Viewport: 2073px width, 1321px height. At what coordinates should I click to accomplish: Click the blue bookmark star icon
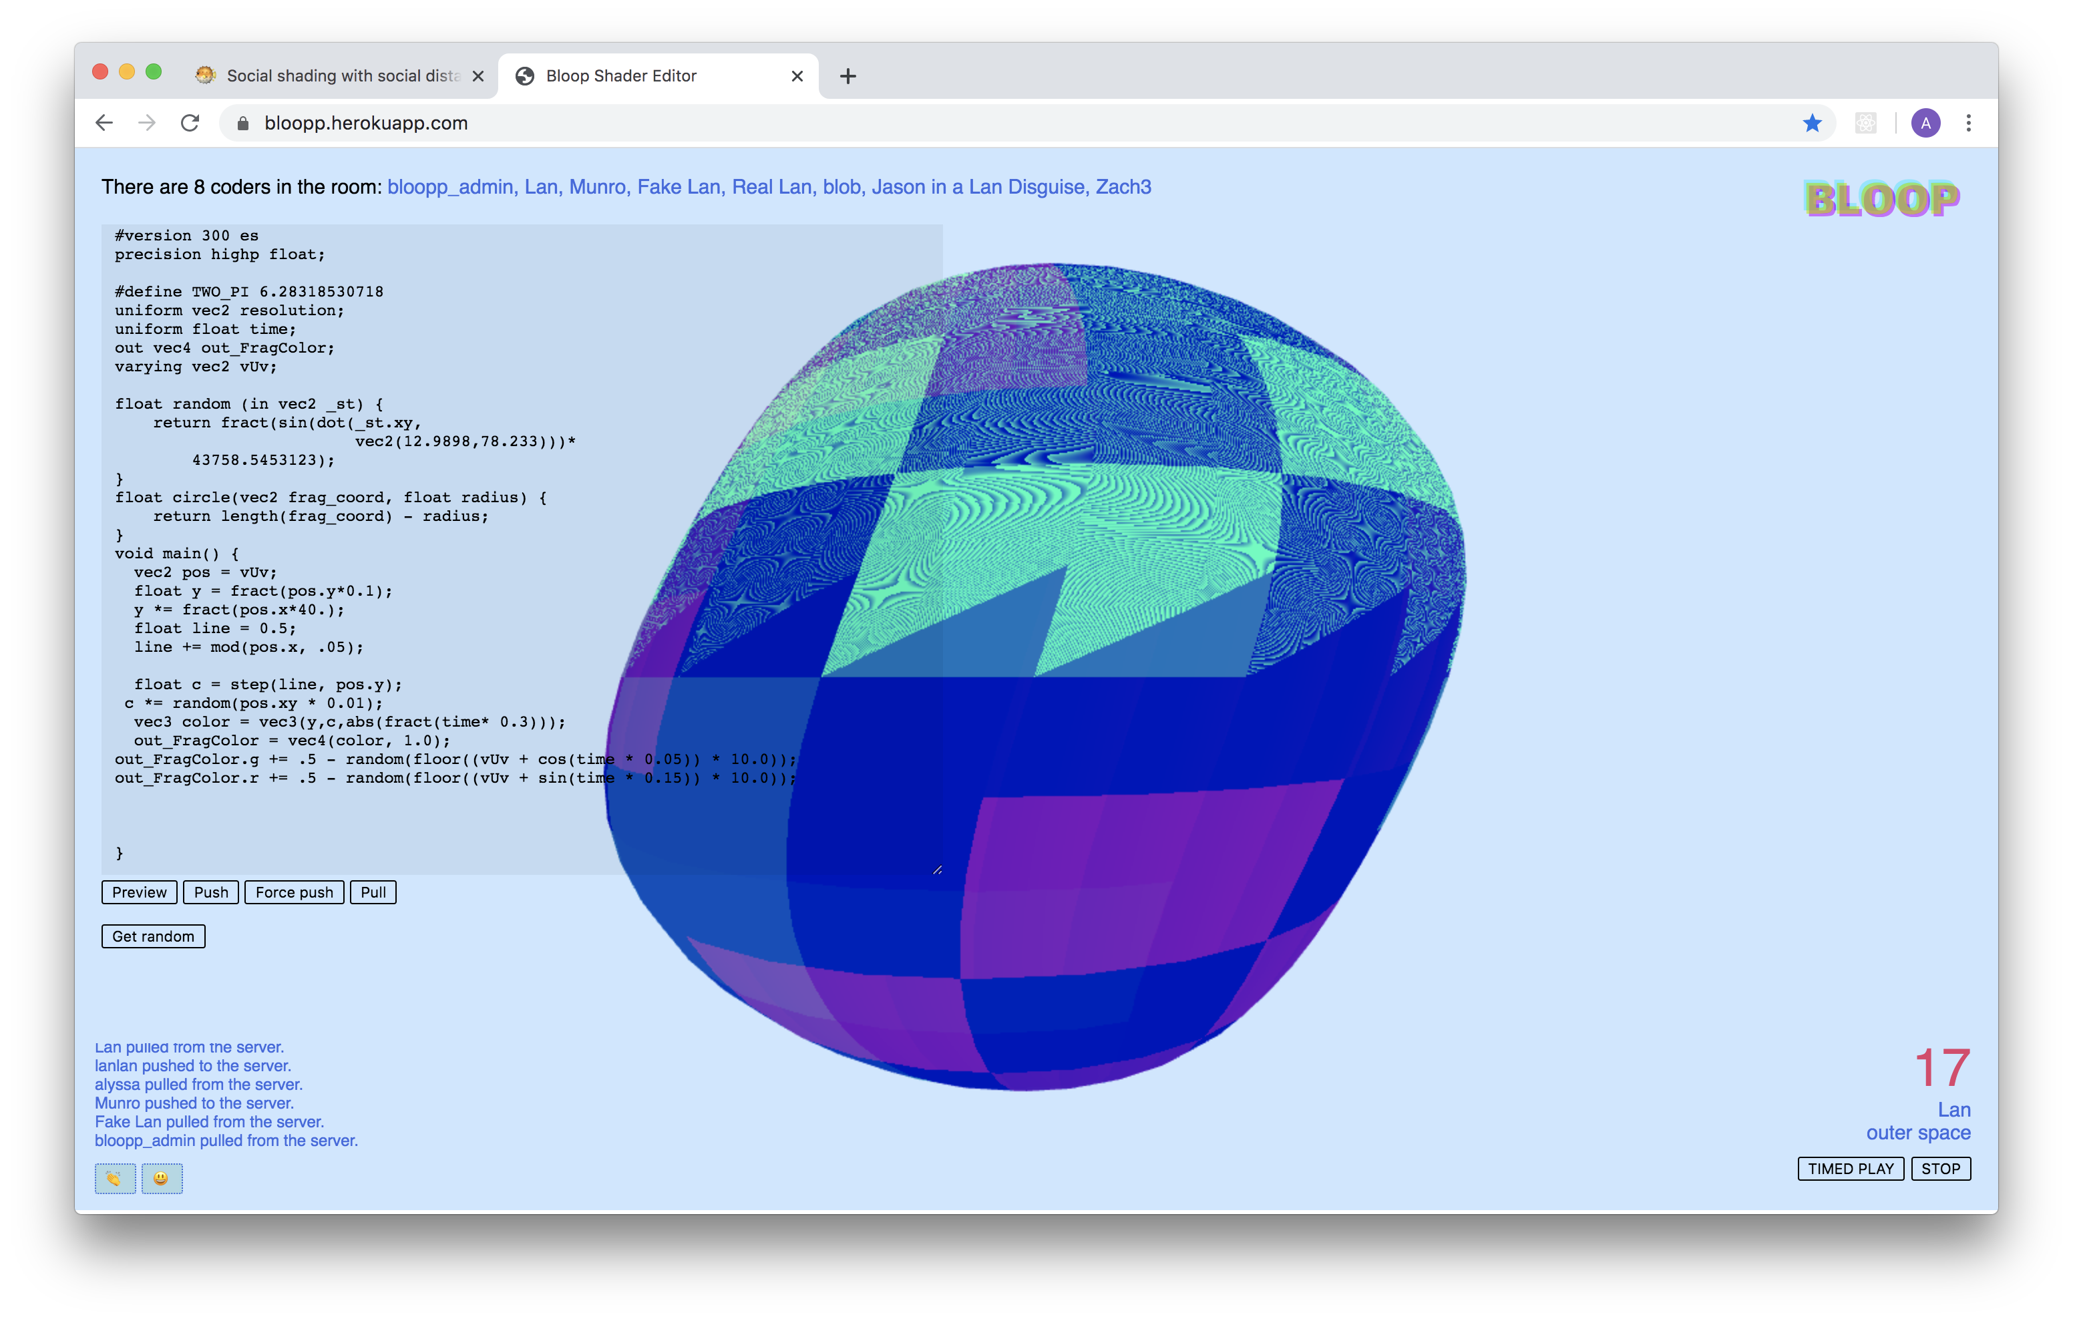(1812, 123)
